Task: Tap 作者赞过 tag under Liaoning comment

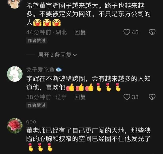Action: [37, 105]
